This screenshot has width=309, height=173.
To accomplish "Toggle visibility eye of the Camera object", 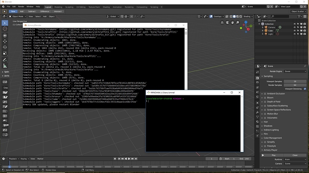I will tap(295, 27).
